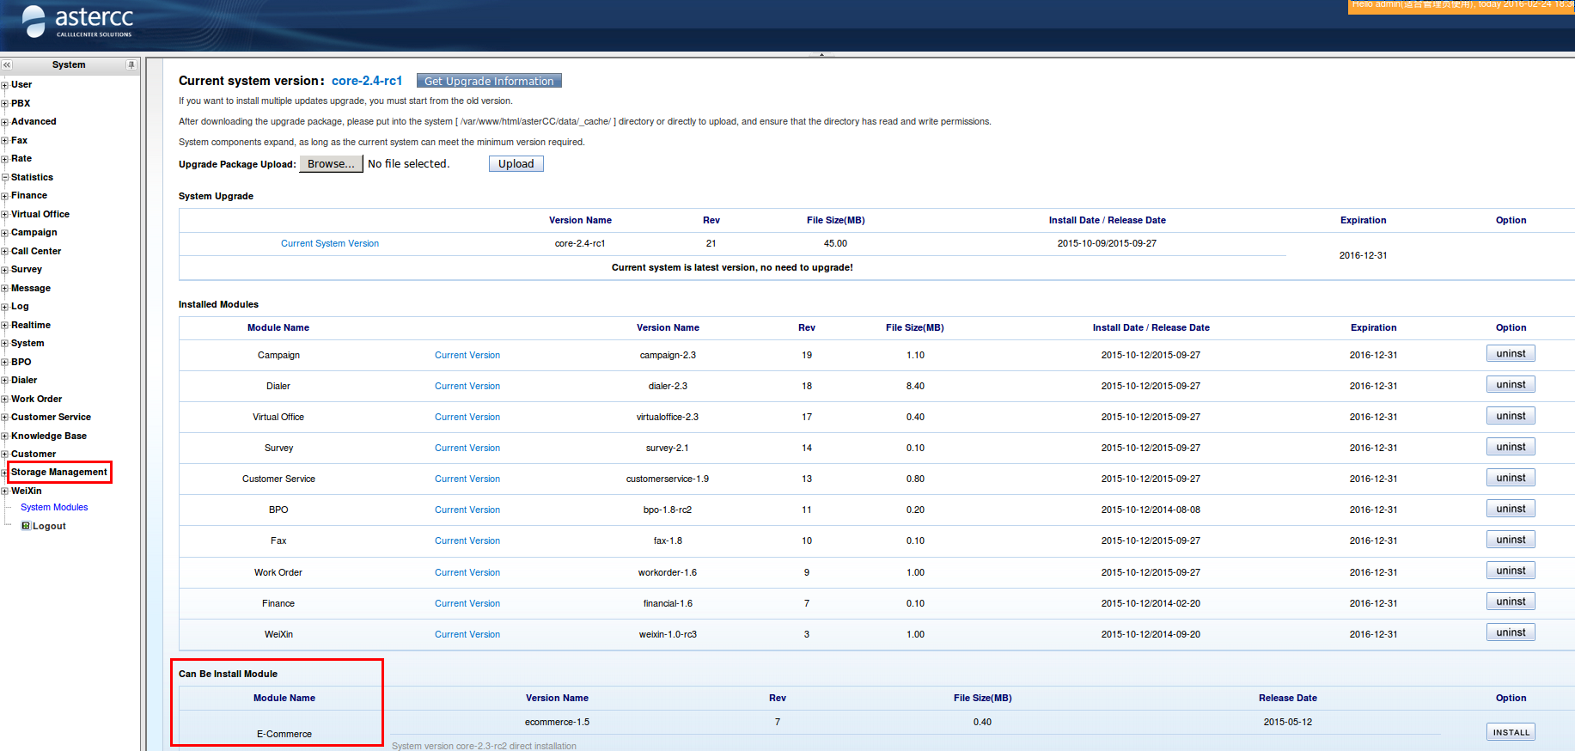Image resolution: width=1575 pixels, height=751 pixels.
Task: Select the Dialer menu item in the sidebar
Action: tap(24, 380)
